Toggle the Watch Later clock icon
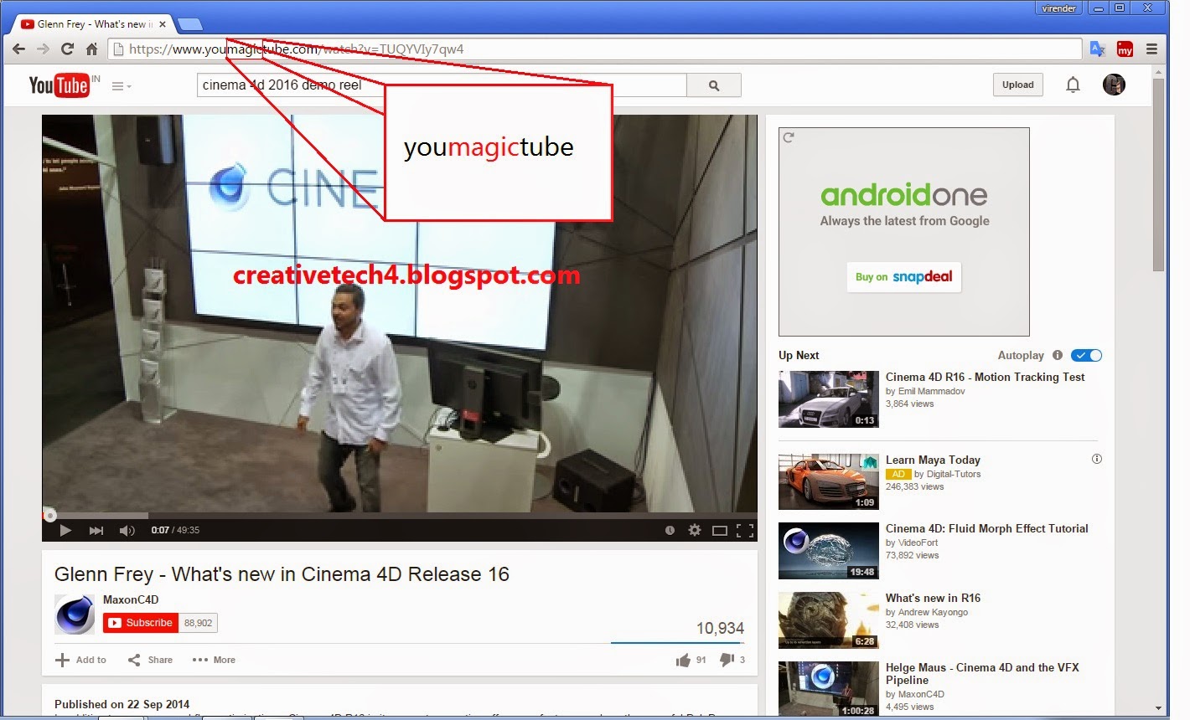Screen dimensions: 1190x720 tap(670, 530)
